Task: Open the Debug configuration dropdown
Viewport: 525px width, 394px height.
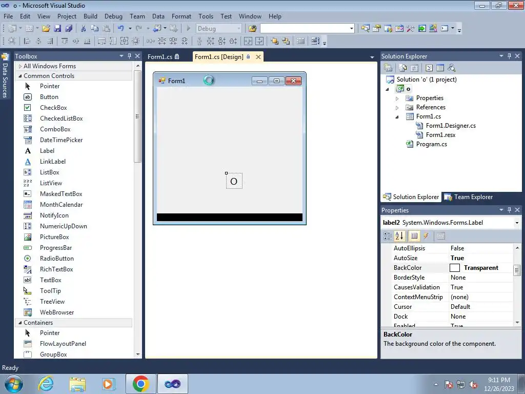Action: click(239, 29)
